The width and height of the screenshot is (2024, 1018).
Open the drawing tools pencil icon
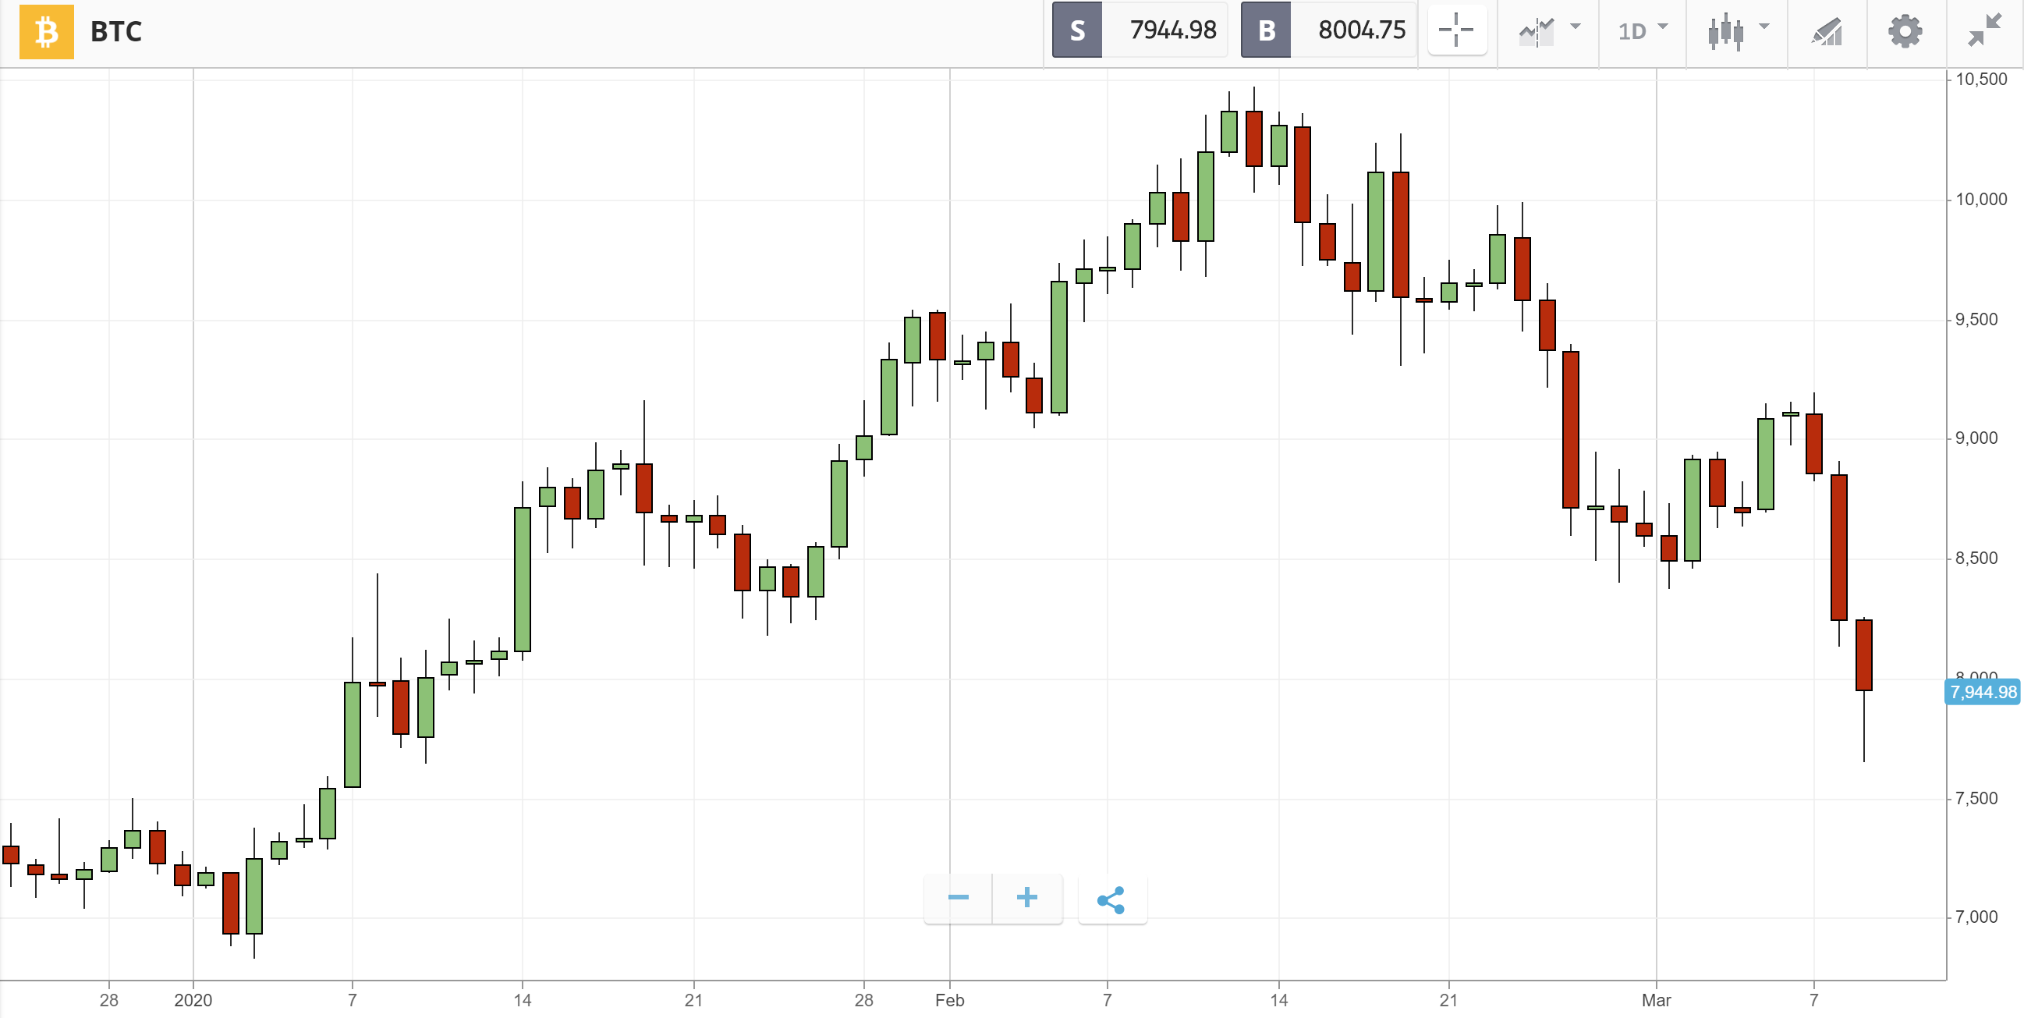pos(1827,31)
